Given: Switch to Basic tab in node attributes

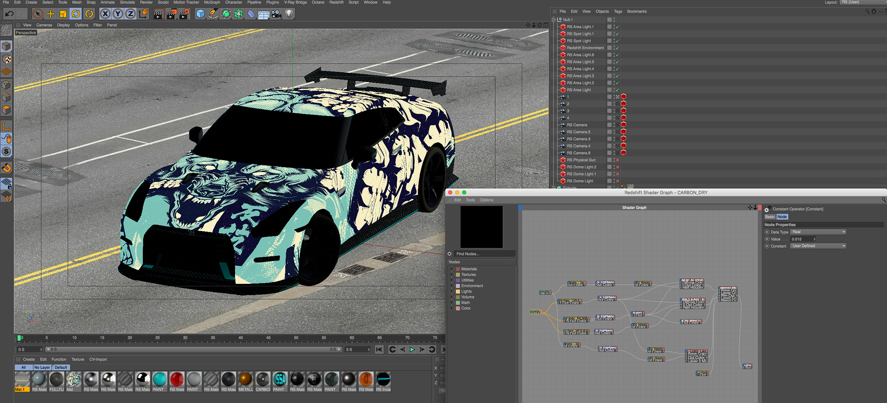Looking at the screenshot, I should [770, 217].
